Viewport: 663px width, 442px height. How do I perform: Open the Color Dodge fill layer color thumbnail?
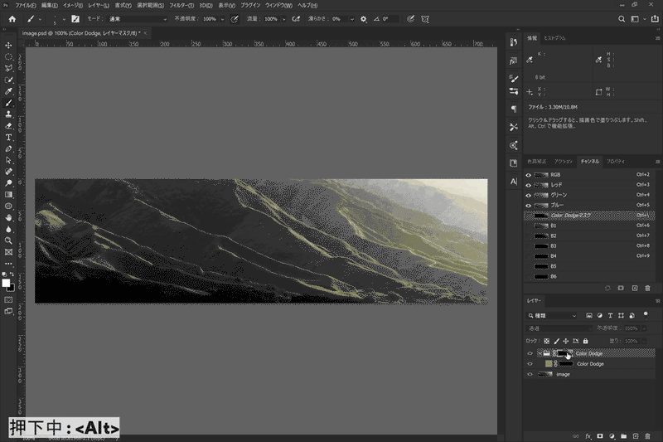(549, 364)
